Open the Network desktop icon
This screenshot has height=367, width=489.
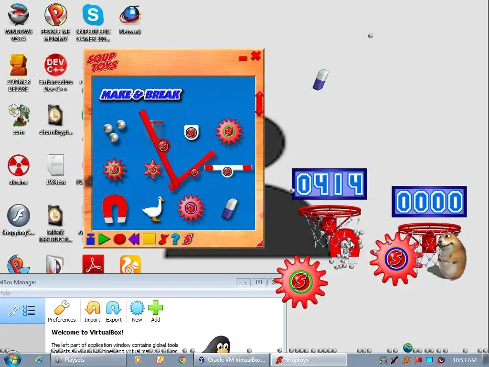(x=130, y=20)
